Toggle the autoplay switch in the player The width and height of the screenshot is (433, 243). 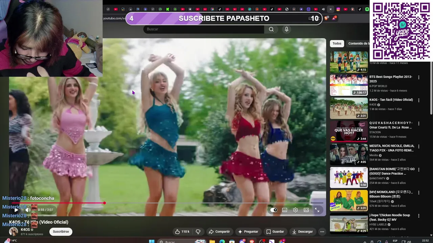point(274,210)
